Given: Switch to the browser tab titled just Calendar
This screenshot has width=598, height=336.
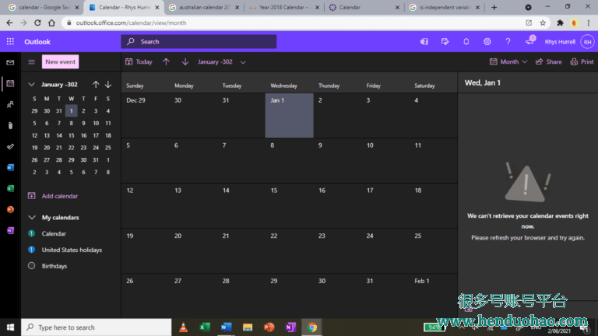Looking at the screenshot, I should point(364,7).
